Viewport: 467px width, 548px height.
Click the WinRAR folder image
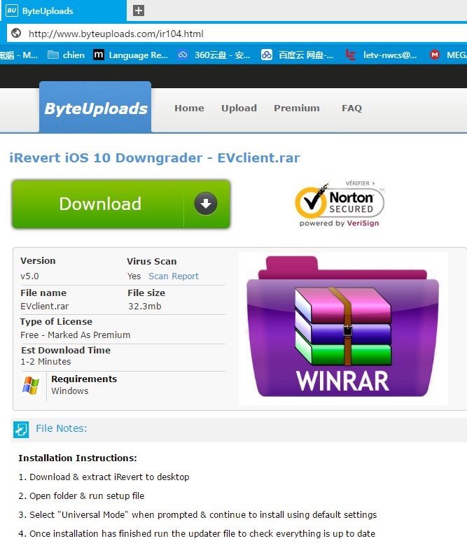[343, 328]
